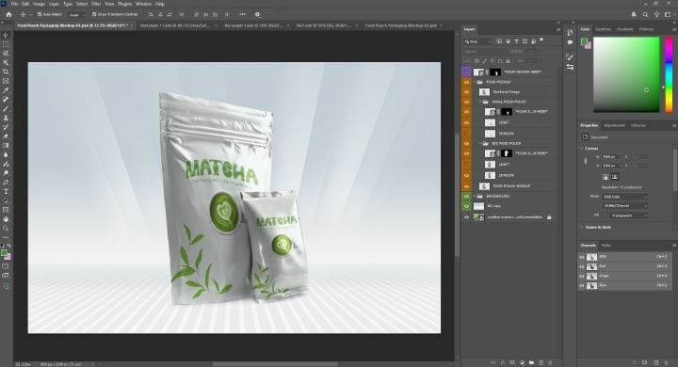
Task: Switch to the Adjustments tab
Action: (x=614, y=125)
